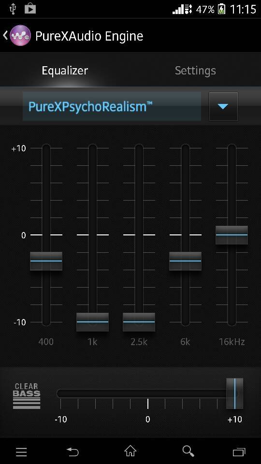Screen dimensions: 261x464
Task: Tap the PureXAudio Engine title text
Action: [x=89, y=36]
